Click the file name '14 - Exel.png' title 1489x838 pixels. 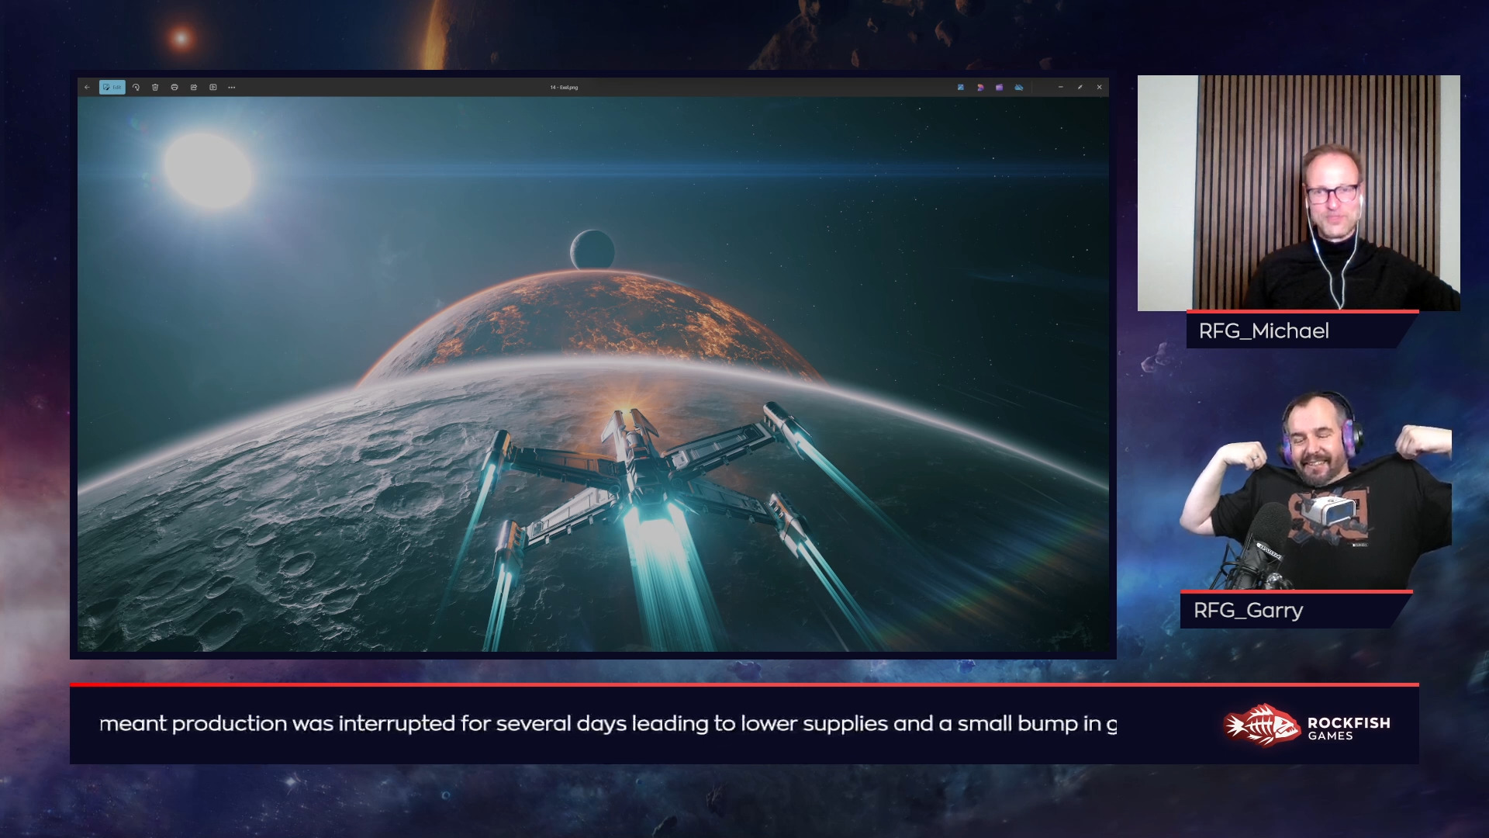(564, 88)
